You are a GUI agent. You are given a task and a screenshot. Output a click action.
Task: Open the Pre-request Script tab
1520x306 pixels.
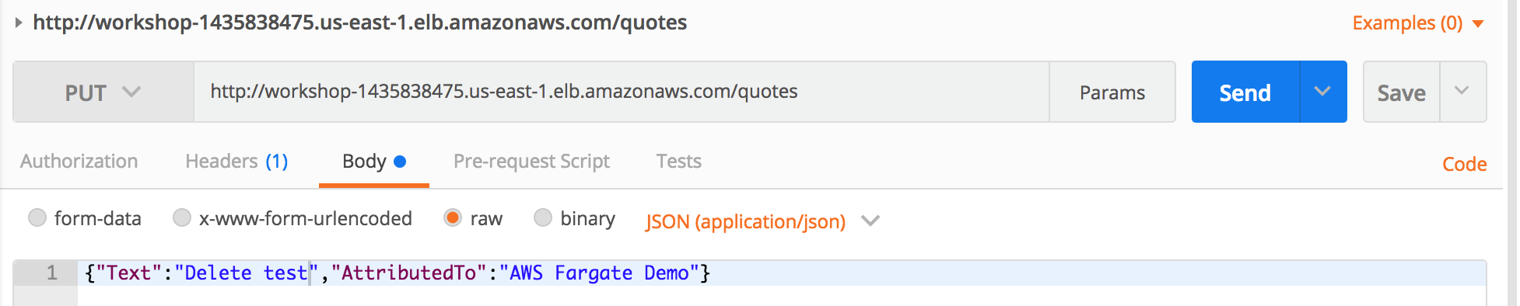click(x=531, y=161)
